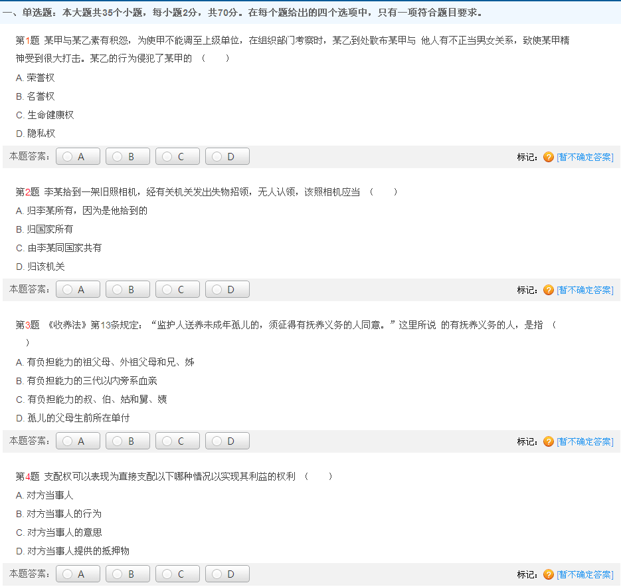Select answer B for question 1
621x587 pixels.
point(128,157)
